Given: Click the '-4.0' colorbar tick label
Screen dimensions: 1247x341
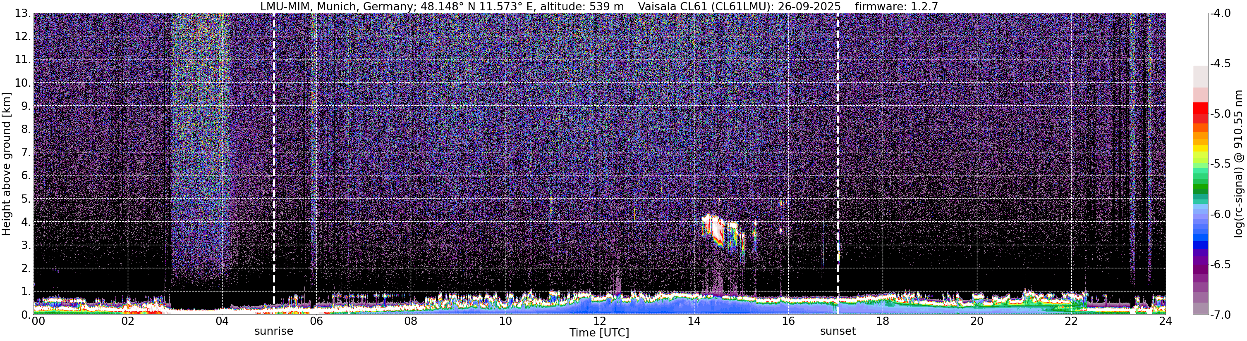Looking at the screenshot, I should (1221, 14).
